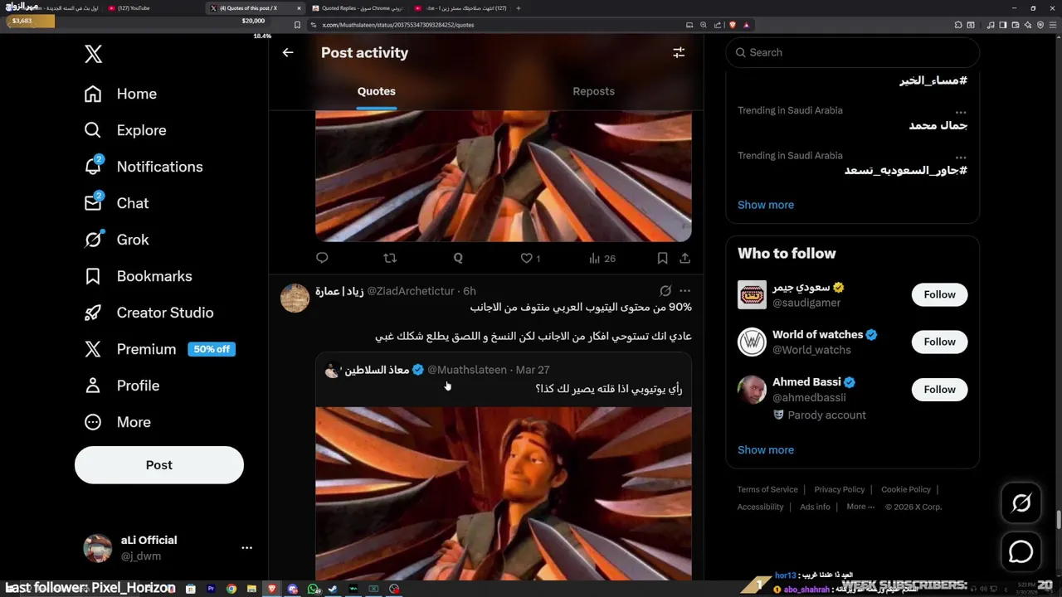Open the #جاور_السعوديه_تسعد trending hashtag
The image size is (1062, 597).
pyautogui.click(x=906, y=170)
